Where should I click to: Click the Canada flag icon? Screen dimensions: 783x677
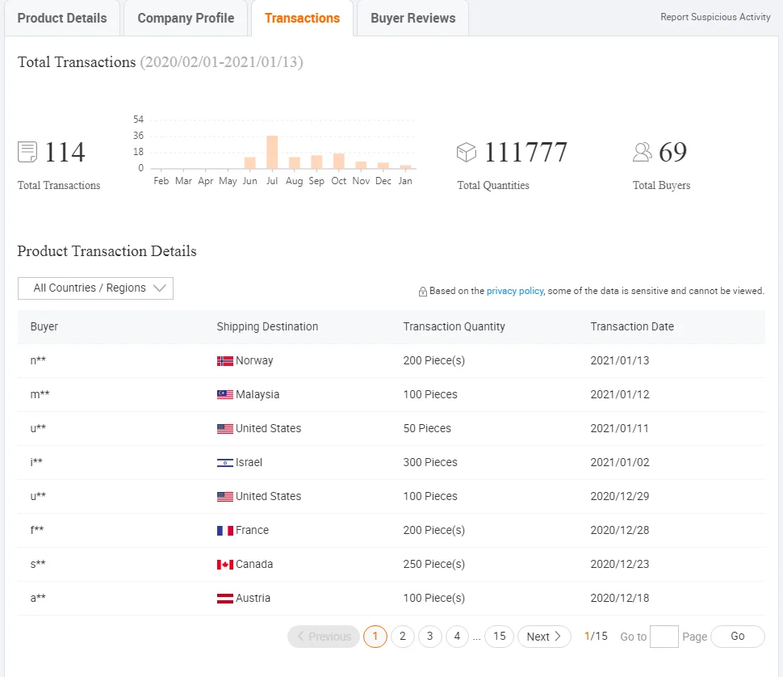pos(225,565)
